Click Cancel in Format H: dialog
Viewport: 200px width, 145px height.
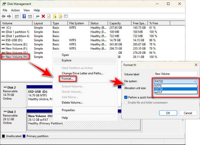point(188,113)
